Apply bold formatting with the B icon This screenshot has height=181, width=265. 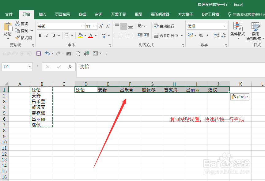(x=40, y=36)
